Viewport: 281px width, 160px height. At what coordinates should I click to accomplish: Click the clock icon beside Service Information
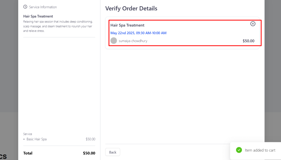pos(25,7)
